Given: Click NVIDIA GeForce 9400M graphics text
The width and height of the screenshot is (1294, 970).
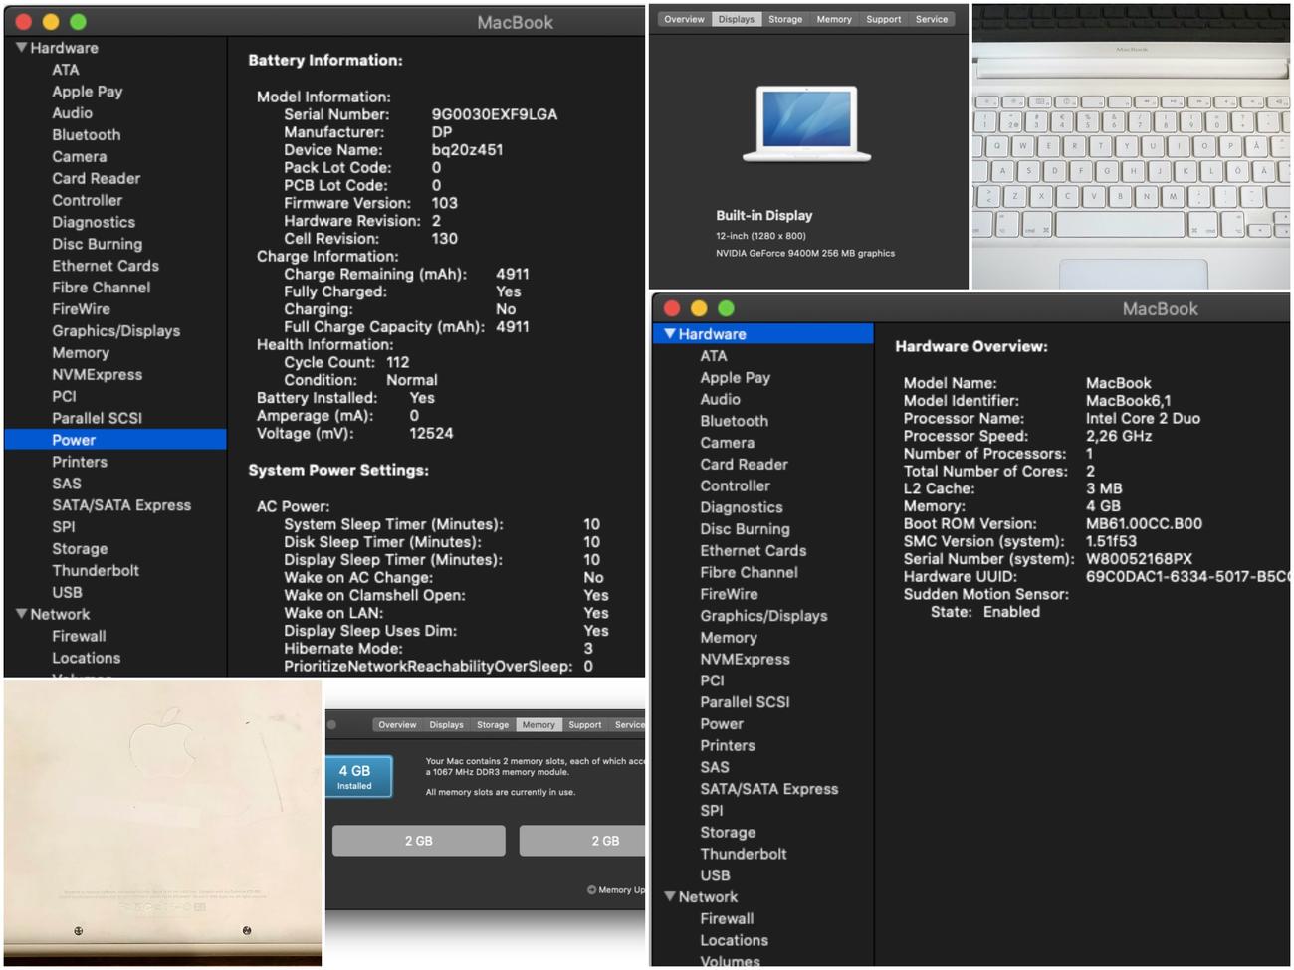Looking at the screenshot, I should coord(805,253).
